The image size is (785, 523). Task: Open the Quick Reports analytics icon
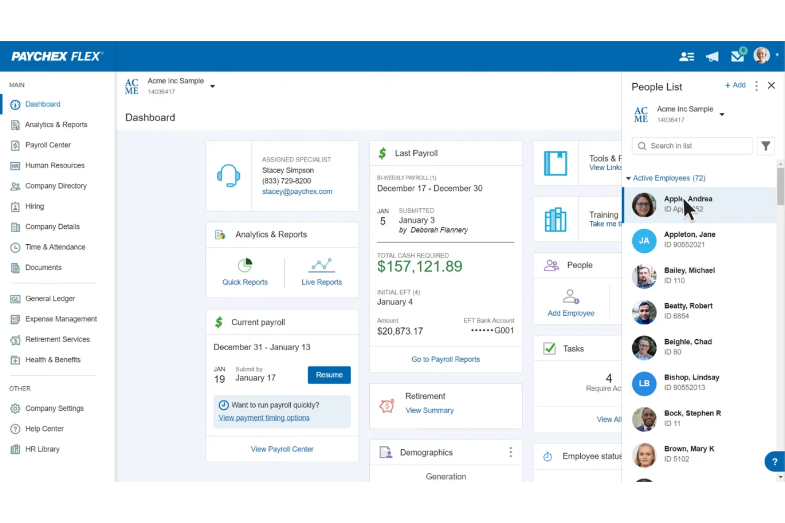pyautogui.click(x=245, y=265)
